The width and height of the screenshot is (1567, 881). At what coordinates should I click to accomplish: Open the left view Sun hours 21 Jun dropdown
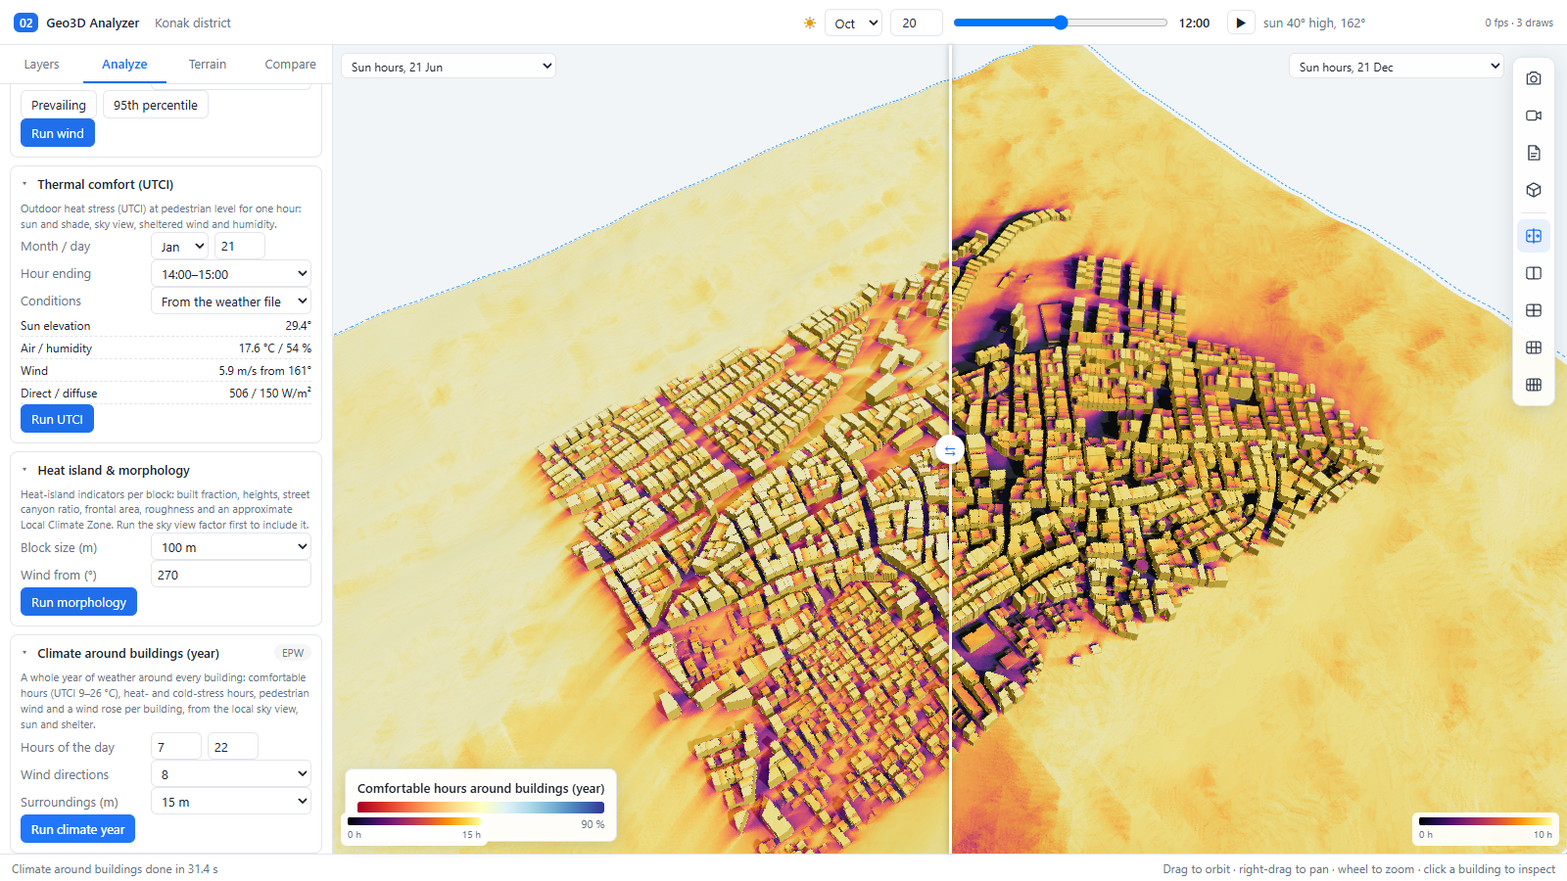pos(449,67)
